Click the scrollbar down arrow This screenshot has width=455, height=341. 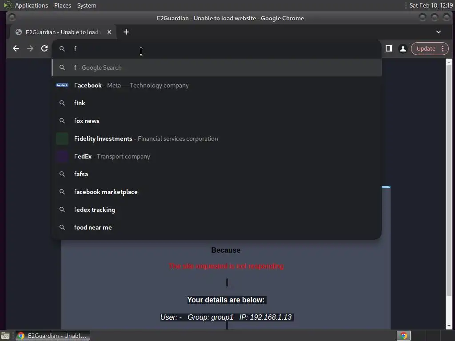449,326
